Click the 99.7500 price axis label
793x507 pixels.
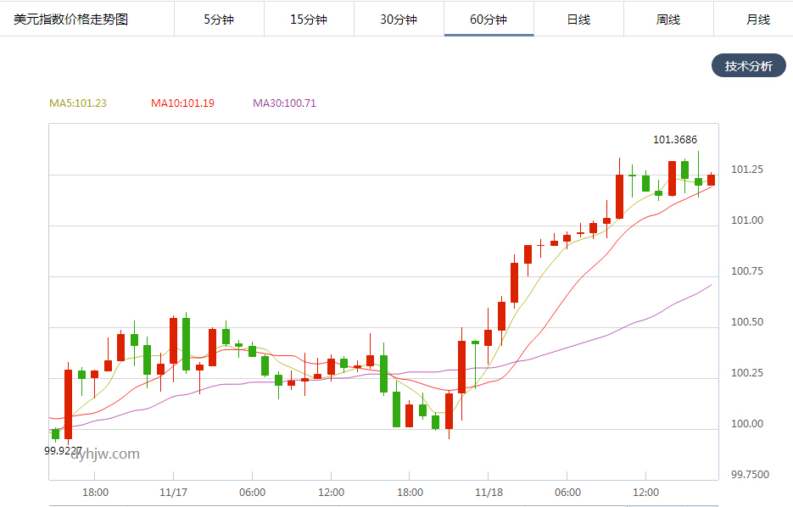(x=750, y=474)
